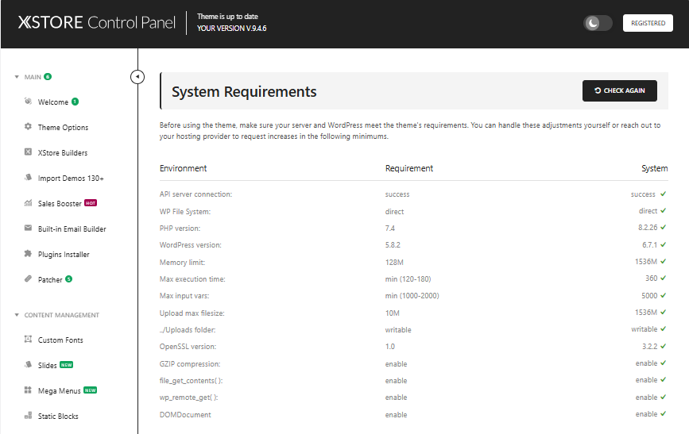The height and width of the screenshot is (434, 689).
Task: Click the Built-in Email Builder envelope icon
Action: tap(28, 228)
